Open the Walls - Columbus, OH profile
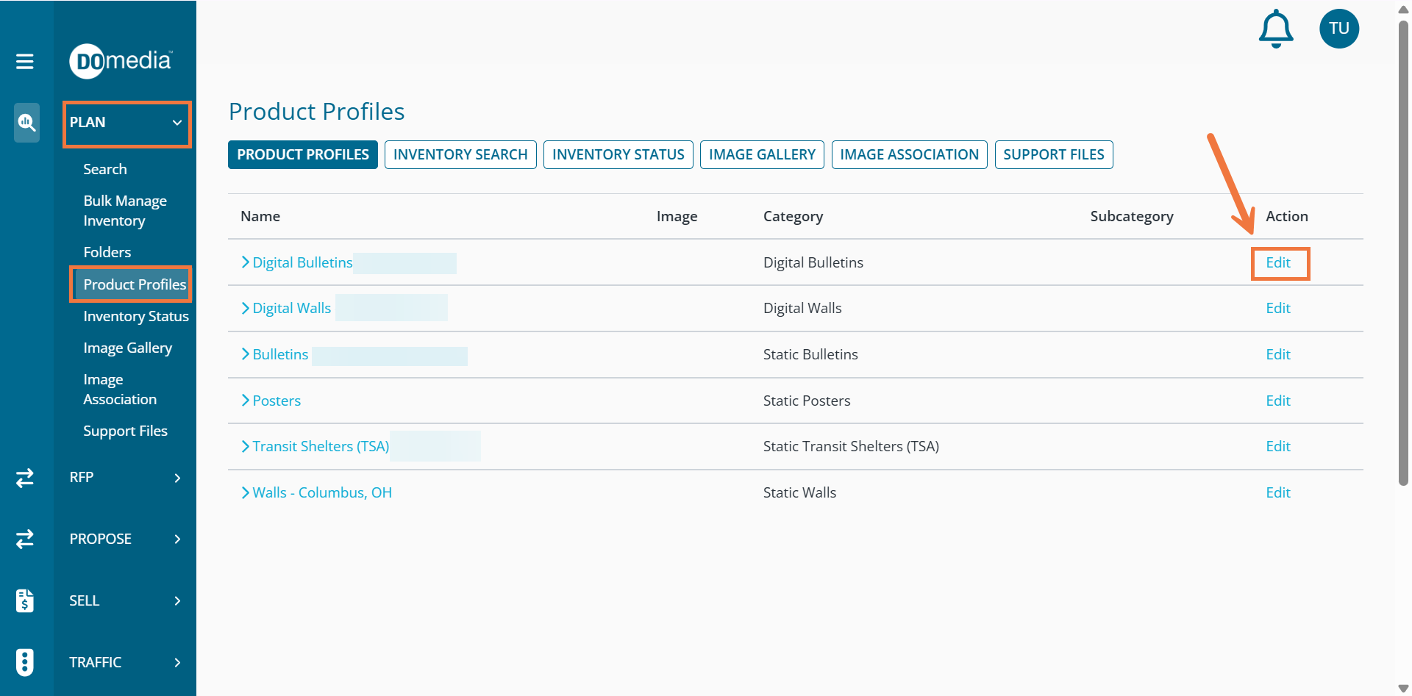Screen dimensions: 1412x696 pos(322,493)
